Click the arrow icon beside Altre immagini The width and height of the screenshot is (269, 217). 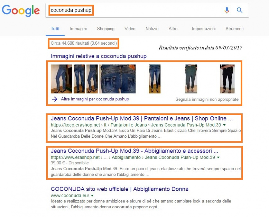point(54,99)
